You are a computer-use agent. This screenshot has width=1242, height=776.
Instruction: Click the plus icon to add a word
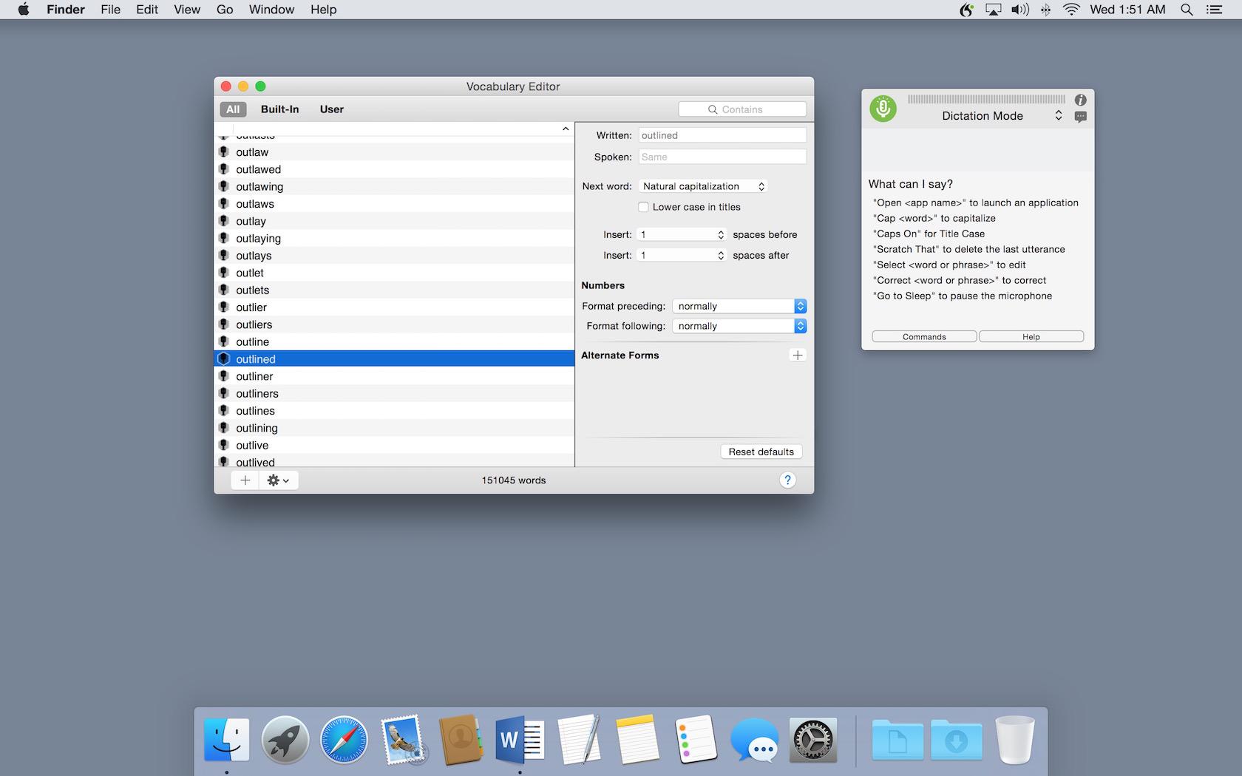point(245,480)
